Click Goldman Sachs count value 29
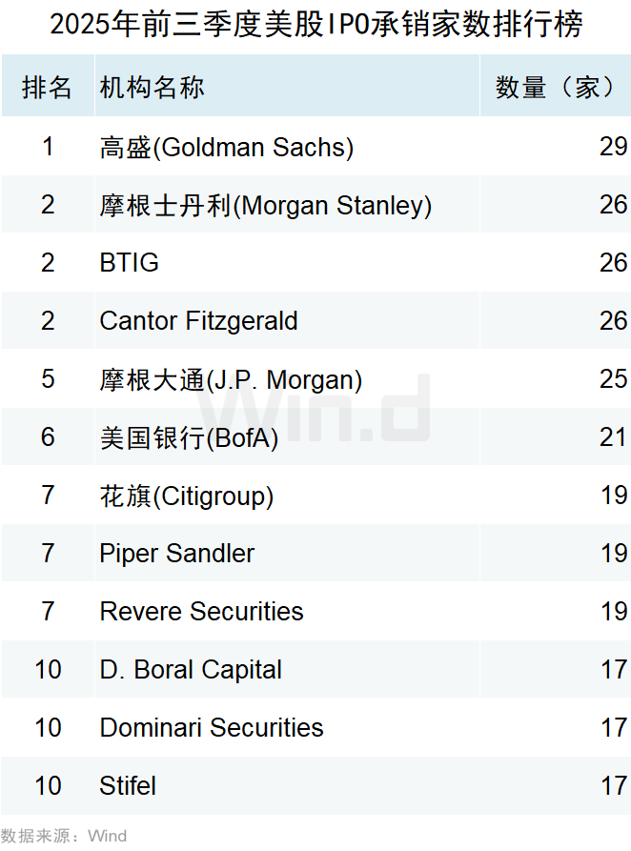The height and width of the screenshot is (851, 631). pos(613,147)
